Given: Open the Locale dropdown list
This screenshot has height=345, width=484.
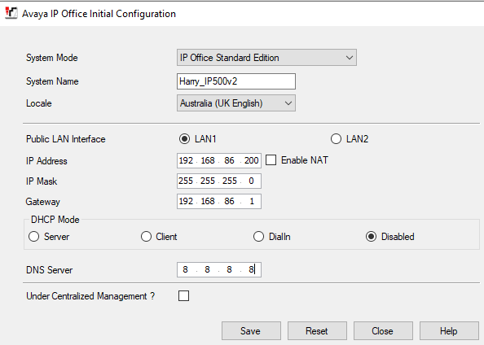Looking at the screenshot, I should coord(236,103).
